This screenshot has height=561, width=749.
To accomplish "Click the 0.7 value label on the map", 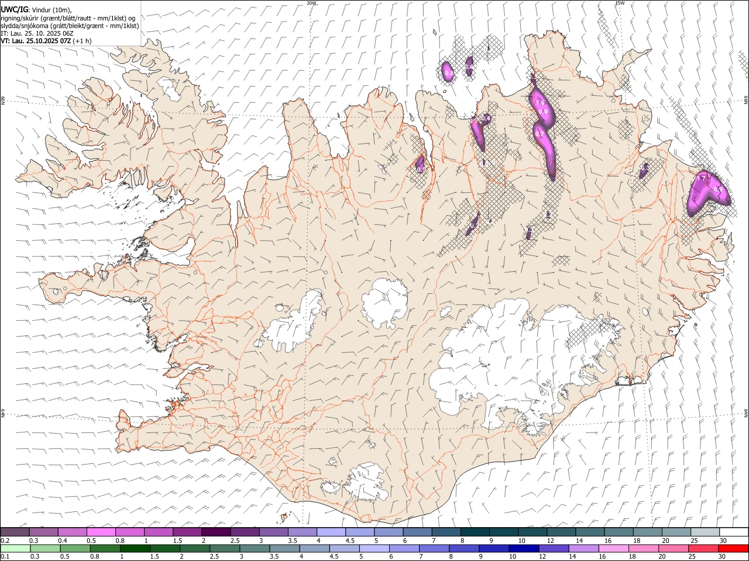I will pos(540,134).
